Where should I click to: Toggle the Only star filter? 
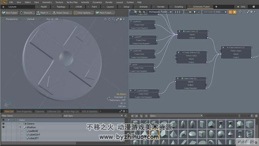241,7
